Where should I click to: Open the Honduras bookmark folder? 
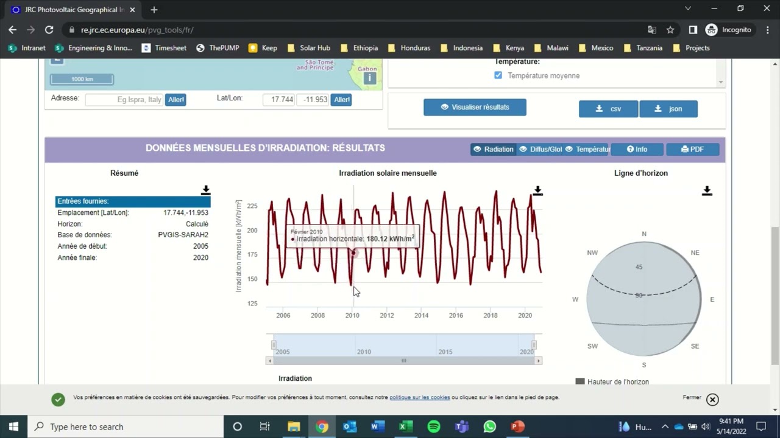coord(409,48)
